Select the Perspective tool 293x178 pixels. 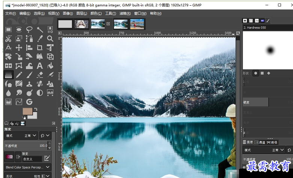tap(40, 57)
